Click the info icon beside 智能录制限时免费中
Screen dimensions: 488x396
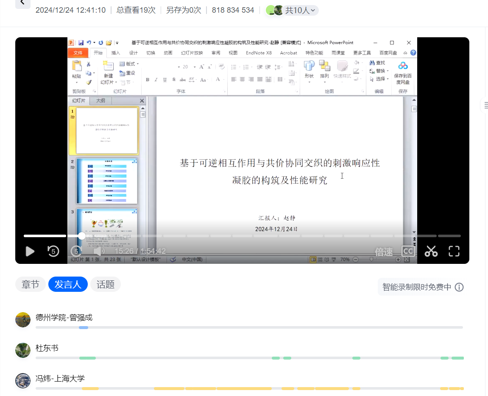pos(459,287)
